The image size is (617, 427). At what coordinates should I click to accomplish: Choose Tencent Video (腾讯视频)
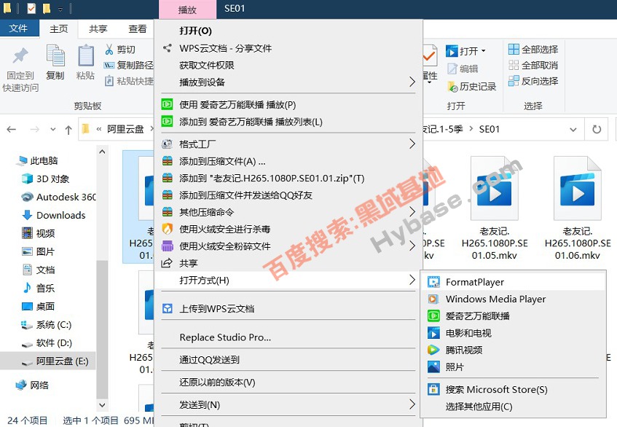[x=513, y=350]
